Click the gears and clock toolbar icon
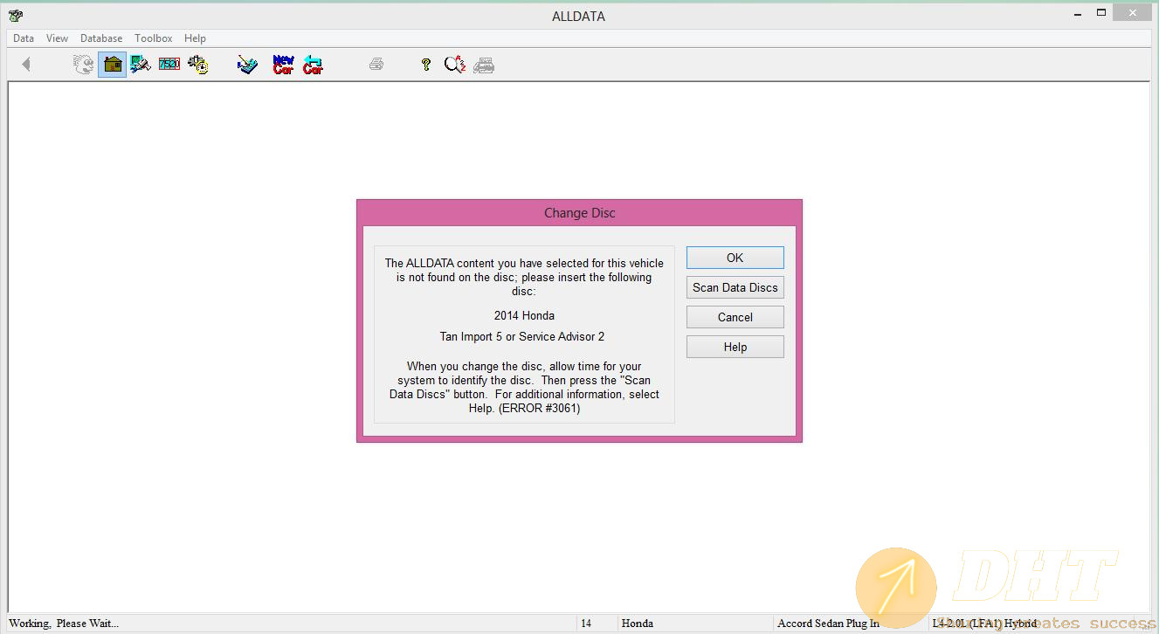 click(198, 65)
